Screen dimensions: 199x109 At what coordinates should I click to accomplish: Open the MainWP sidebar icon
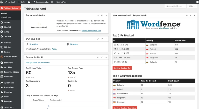(x=2, y=27)
